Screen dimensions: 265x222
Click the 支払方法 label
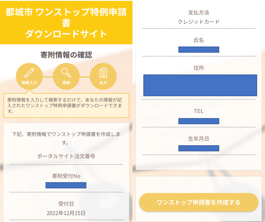199,12
